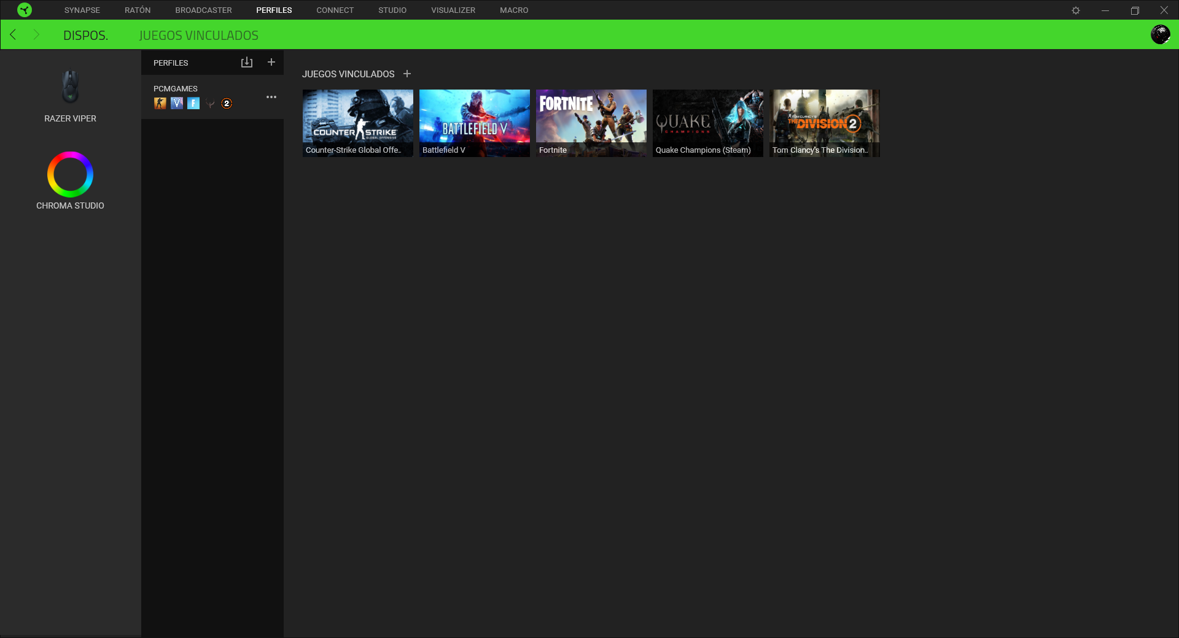
Task: Open settings gear icon
Action: (x=1076, y=10)
